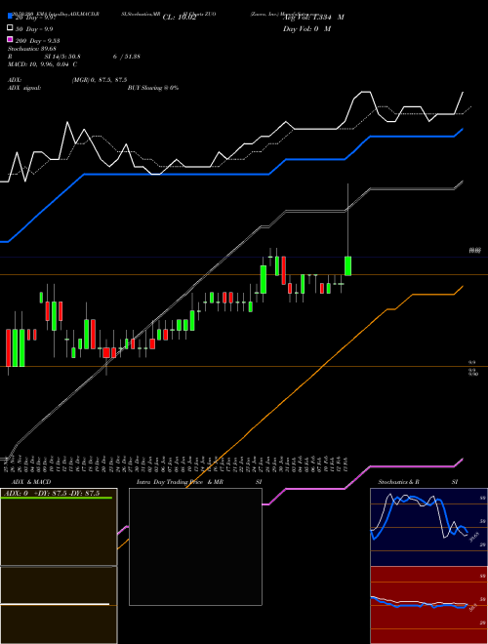The width and height of the screenshot is (488, 644).
Task: Click the 'ADX: 0 +DY: 87.5 -DY: 87.5' header
Action: 52,494
